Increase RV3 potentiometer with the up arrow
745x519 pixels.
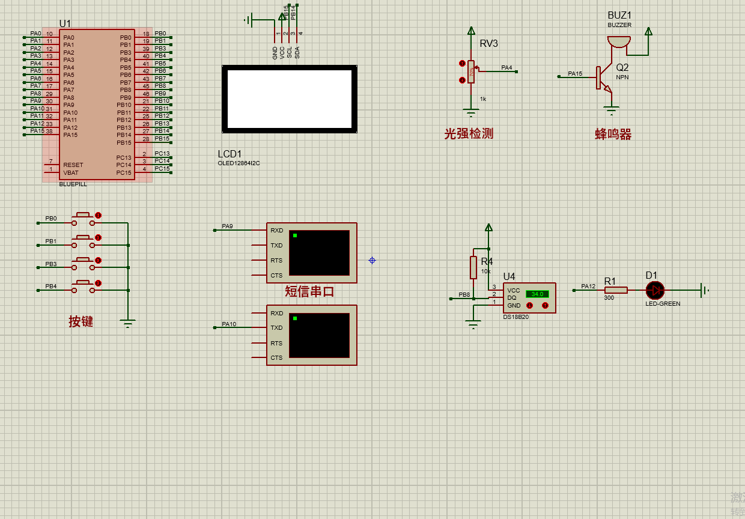coord(462,63)
